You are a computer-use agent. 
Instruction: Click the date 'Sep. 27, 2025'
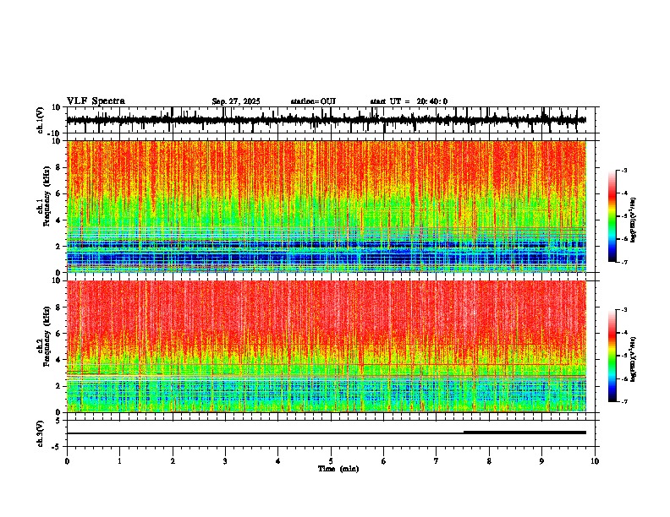tap(236, 101)
